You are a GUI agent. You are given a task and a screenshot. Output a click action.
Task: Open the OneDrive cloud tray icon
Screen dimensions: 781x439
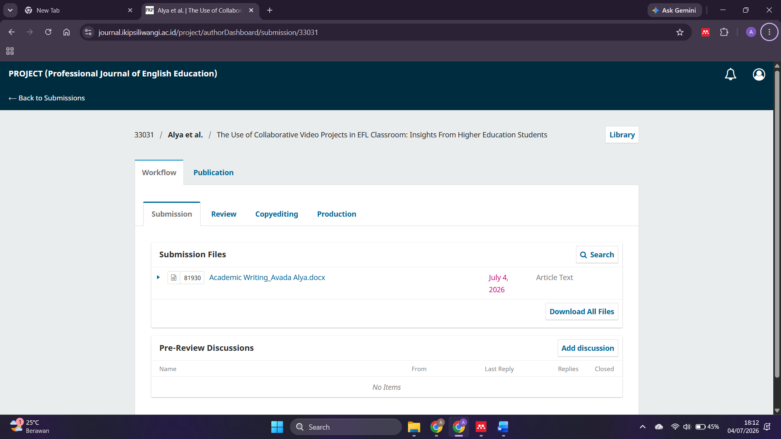click(659, 427)
